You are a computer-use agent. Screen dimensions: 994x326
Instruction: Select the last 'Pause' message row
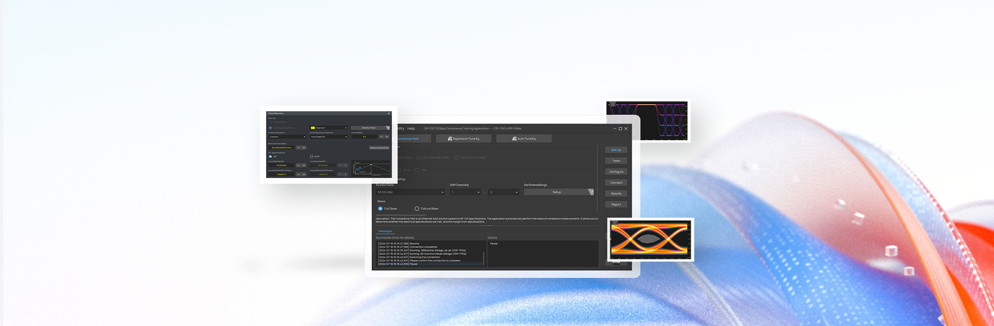click(x=430, y=264)
